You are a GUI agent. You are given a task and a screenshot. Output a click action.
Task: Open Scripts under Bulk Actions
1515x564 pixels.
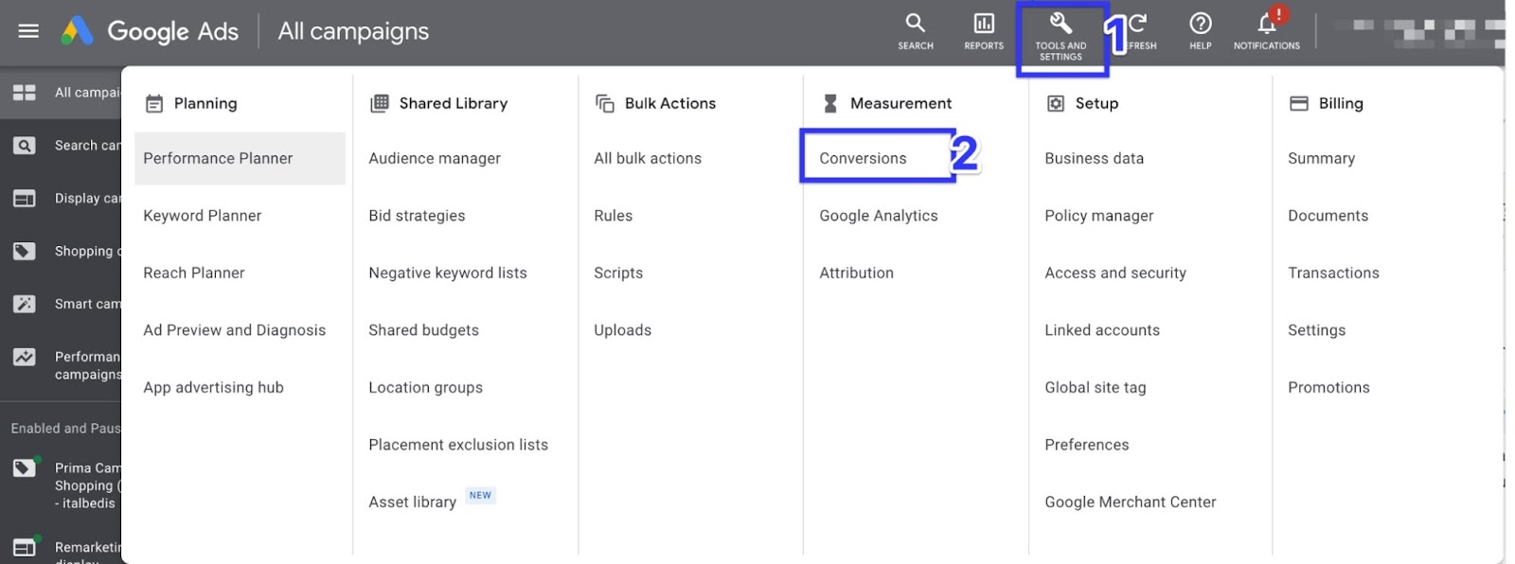tap(618, 273)
